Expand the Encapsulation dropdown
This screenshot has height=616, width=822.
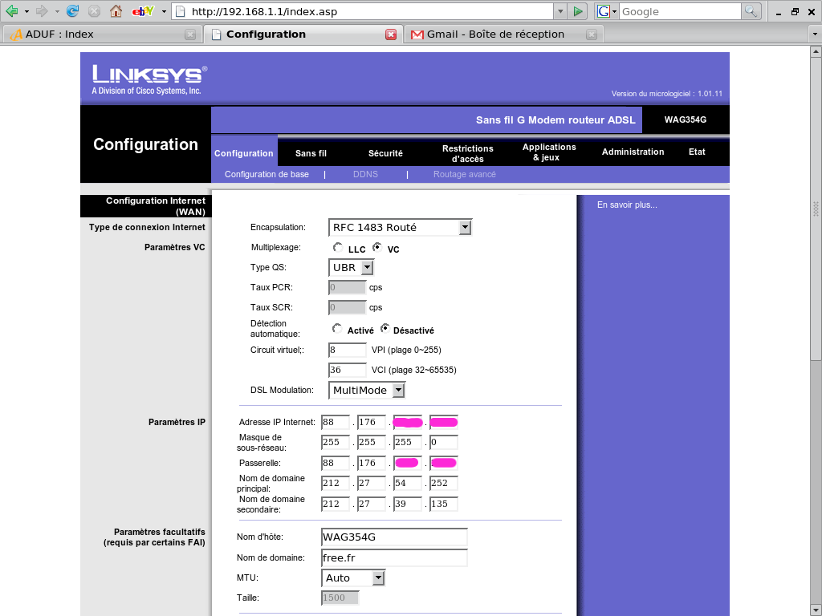465,227
